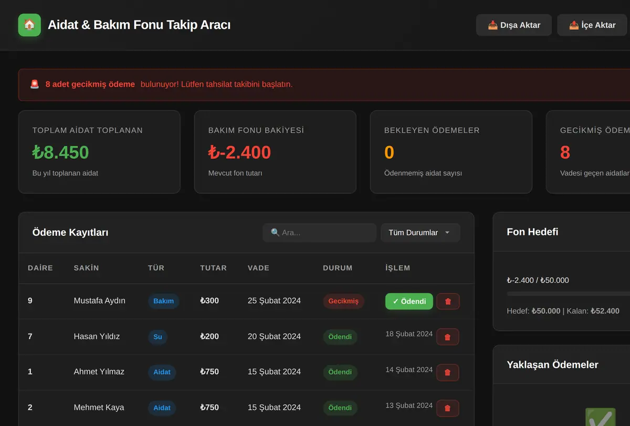Screen dimensions: 630x426
Task: Click the ₺-2.400 fund balance value
Action: pos(239,152)
